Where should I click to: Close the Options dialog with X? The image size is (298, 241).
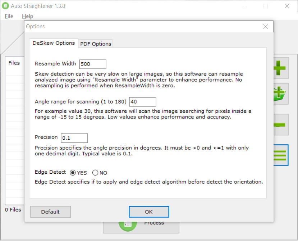pos(266,26)
